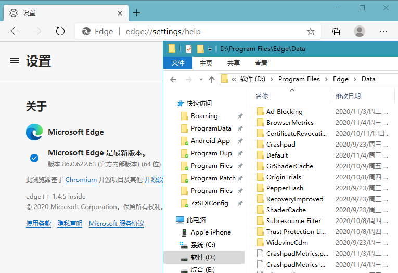Screen dimensions: 398x273
Task: Open the Program Patch quick access folder
Action: click(213, 178)
